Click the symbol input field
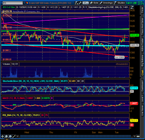The width and height of the screenshot is (145, 140). click(x=13, y=3)
